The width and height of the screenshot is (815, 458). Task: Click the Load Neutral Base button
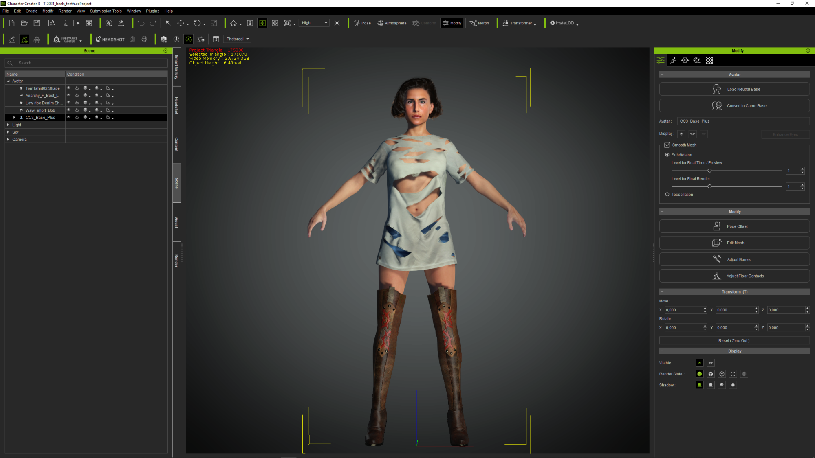pyautogui.click(x=734, y=89)
